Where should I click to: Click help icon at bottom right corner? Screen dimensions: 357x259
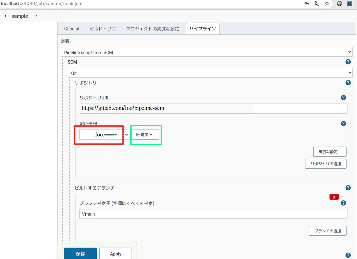pos(348,255)
